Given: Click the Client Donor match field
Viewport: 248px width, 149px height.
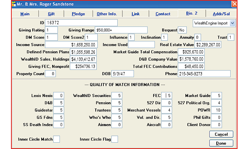Looking at the screenshot, I should [217, 125].
